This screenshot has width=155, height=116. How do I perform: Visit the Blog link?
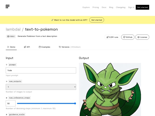[111, 7]
